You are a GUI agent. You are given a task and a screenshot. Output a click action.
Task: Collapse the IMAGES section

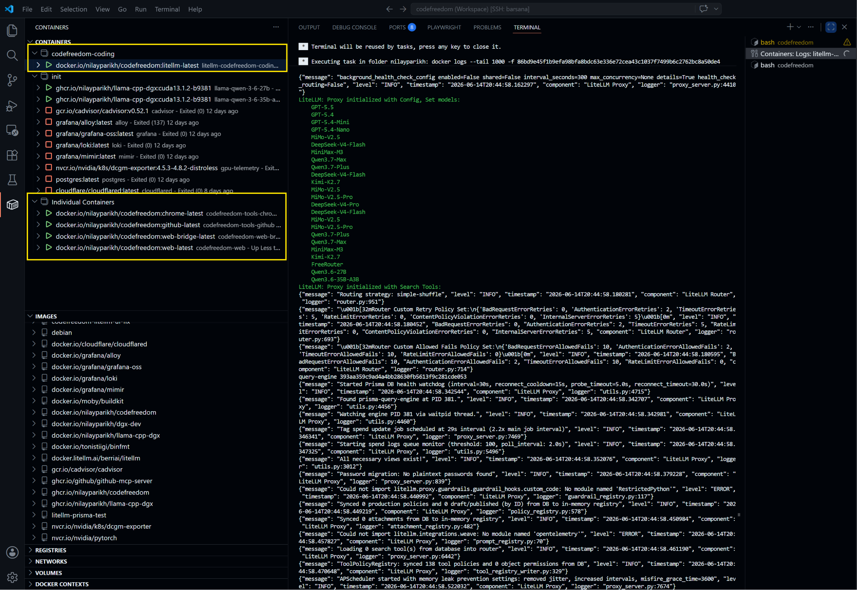click(30, 316)
